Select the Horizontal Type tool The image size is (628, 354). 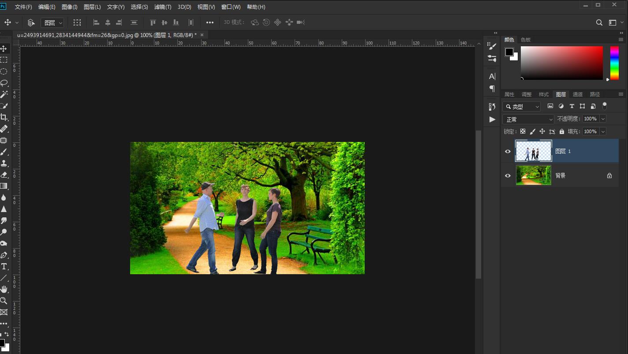point(4,267)
